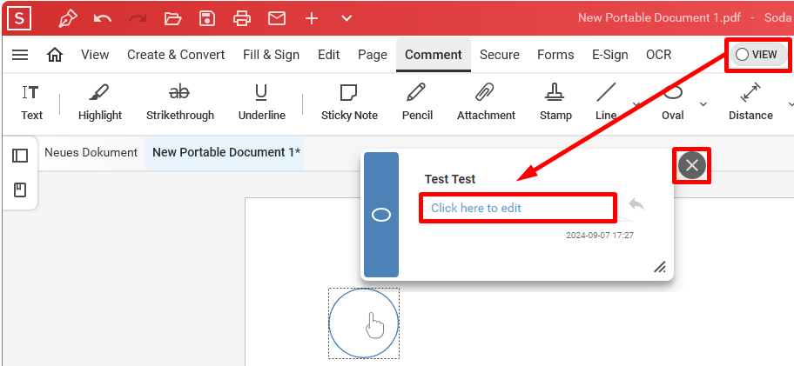Open the View tab
This screenshot has height=366, width=794.
[x=95, y=55]
